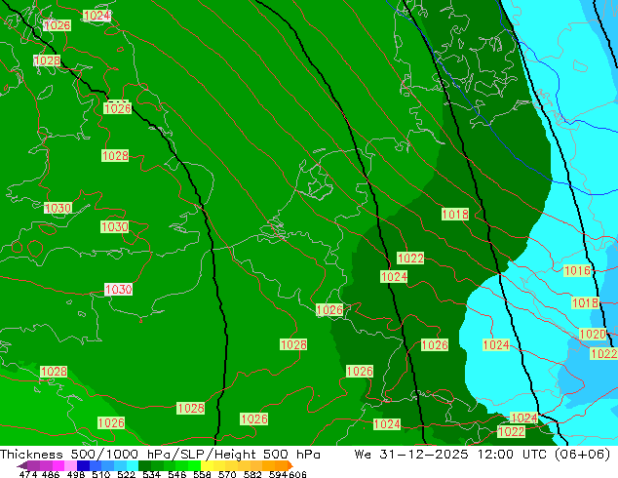Click the 522 legend value
618x478 pixels.
tap(126, 474)
